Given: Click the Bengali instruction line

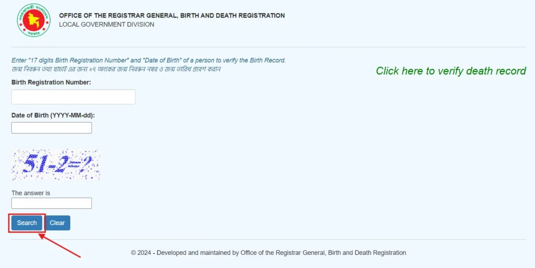Looking at the screenshot, I should pos(117,69).
